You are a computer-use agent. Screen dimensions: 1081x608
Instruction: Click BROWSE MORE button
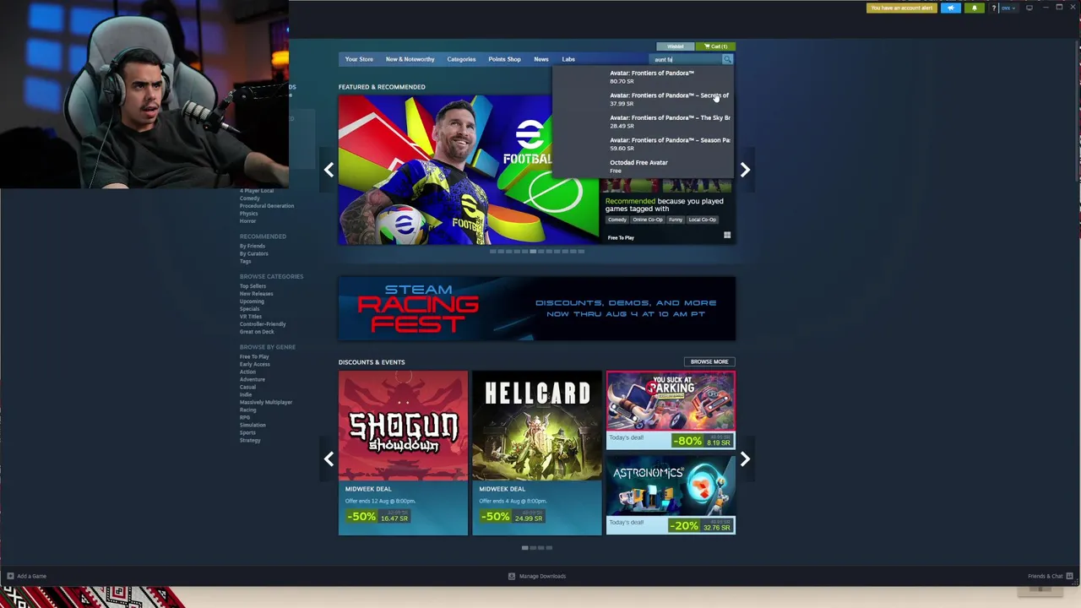[x=709, y=361]
